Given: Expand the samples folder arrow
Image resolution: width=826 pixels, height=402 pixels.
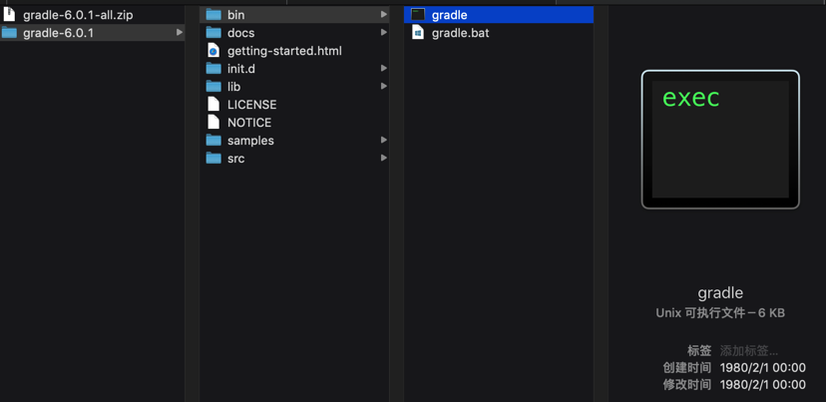Looking at the screenshot, I should 384,141.
